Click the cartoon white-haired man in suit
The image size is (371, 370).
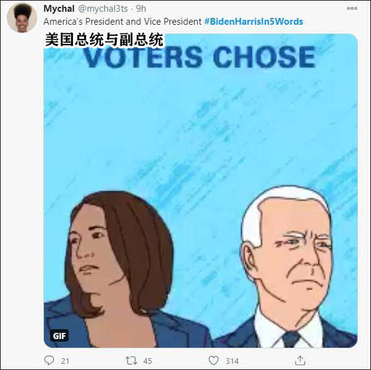tap(288, 266)
